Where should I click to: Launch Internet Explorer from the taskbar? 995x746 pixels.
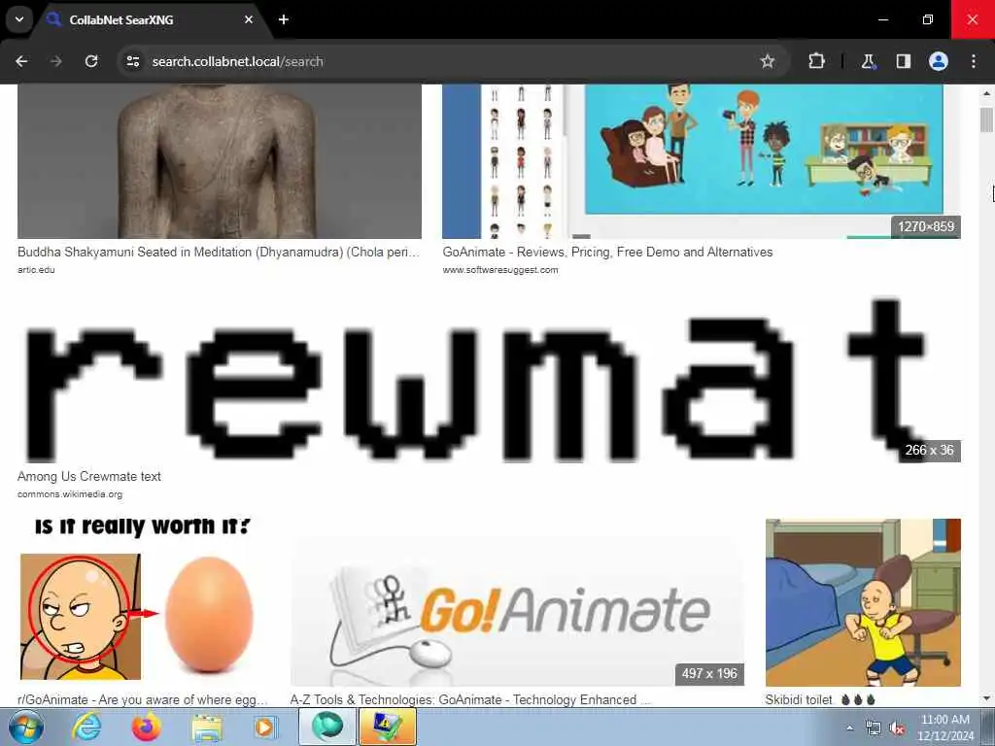pos(86,727)
